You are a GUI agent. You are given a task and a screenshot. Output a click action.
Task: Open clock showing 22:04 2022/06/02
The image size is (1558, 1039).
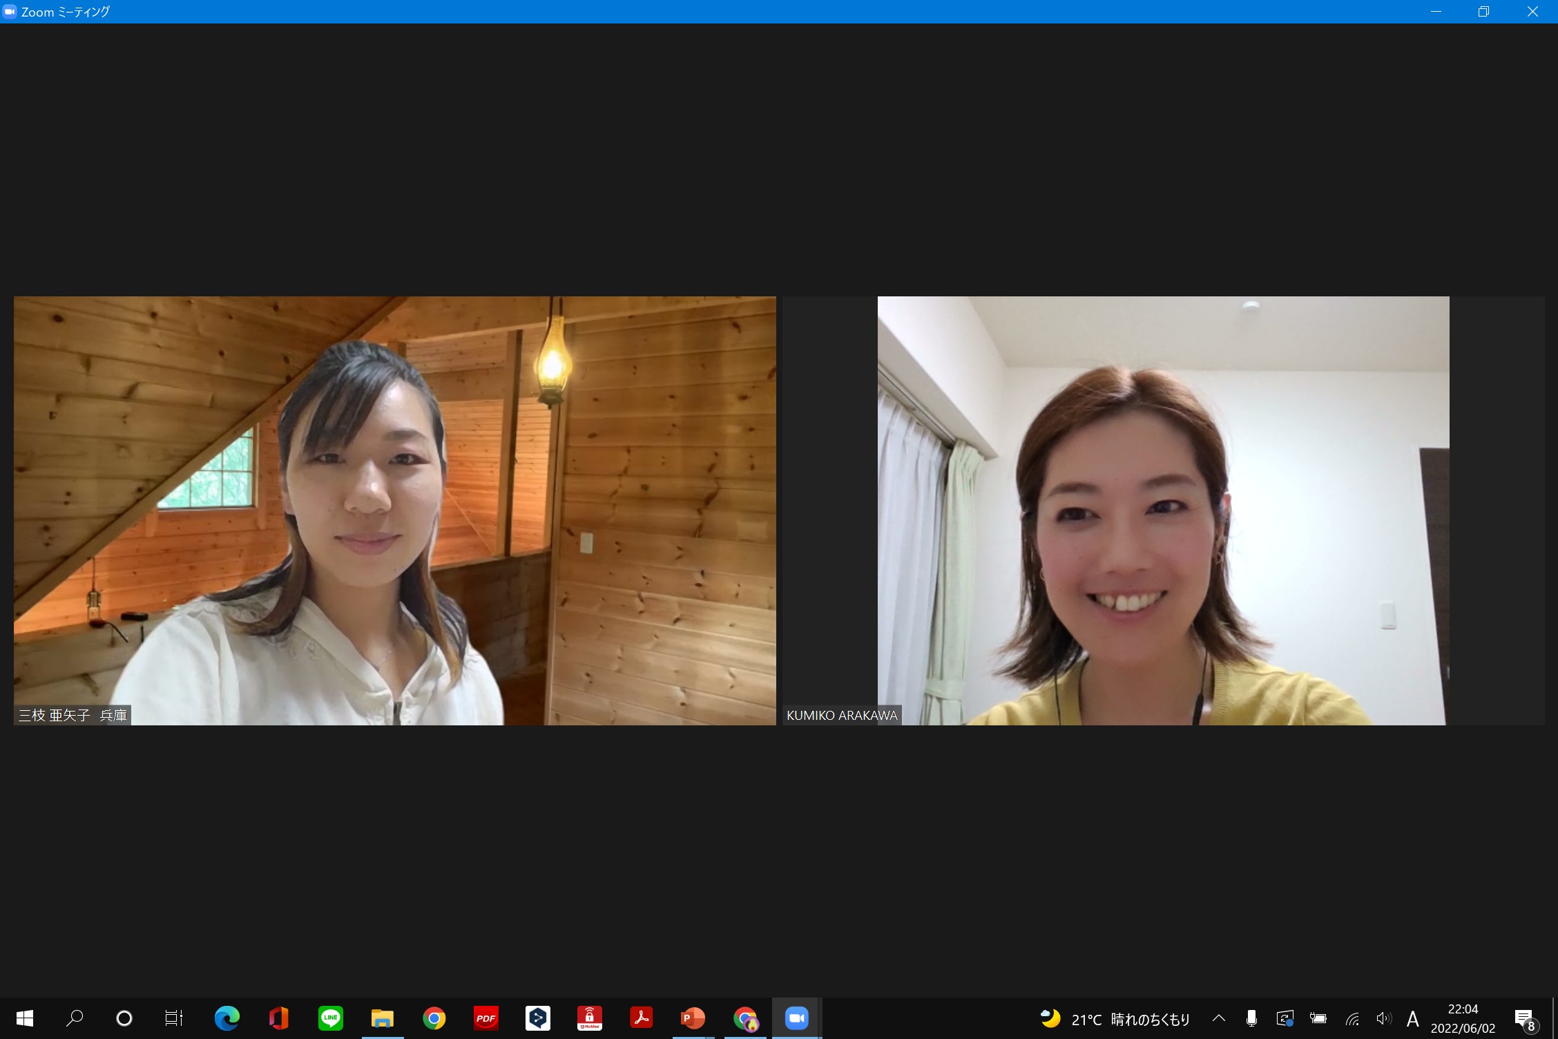[1463, 1018]
